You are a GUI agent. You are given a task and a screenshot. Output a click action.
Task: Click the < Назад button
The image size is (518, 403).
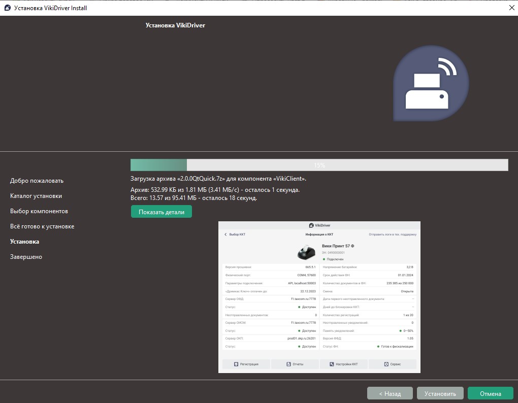pos(390,393)
